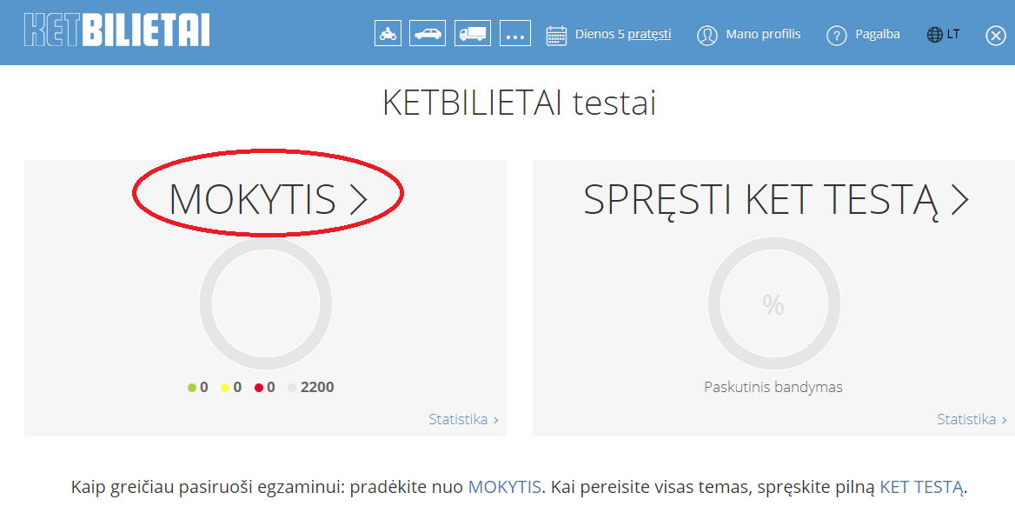1015x506 pixels.
Task: Open the MOKYTIS section
Action: [x=268, y=199]
